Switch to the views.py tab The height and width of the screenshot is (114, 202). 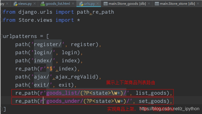[x=25, y=4]
